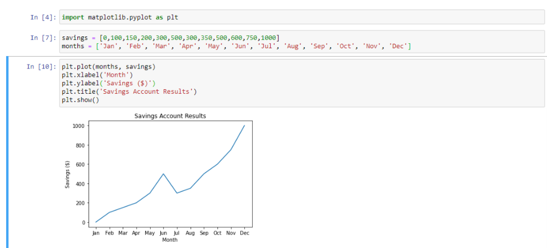Image resolution: width=547 pixels, height=248 pixels.
Task: Click the 200 y-axis tick label
Action: tap(81, 203)
